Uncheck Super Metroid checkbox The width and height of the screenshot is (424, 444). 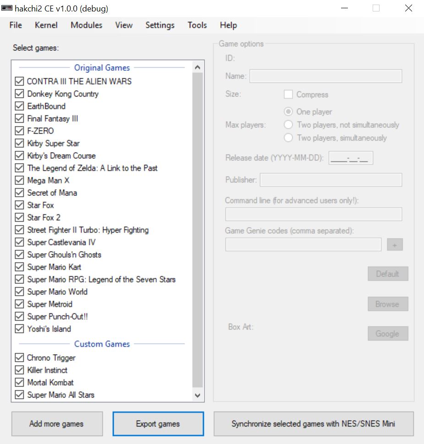tap(19, 304)
